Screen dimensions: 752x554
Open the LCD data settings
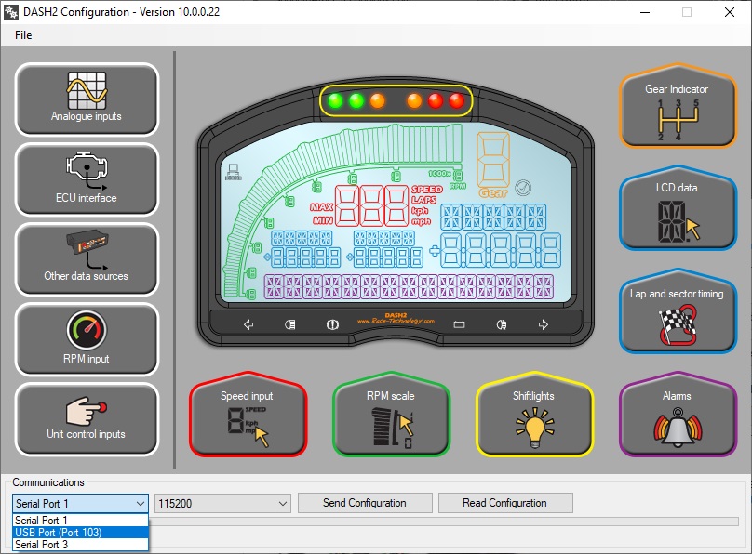point(677,213)
